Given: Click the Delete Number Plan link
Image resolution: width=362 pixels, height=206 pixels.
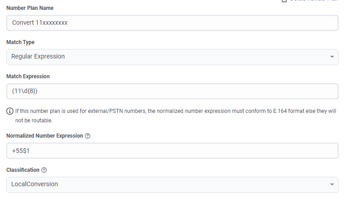Looking at the screenshot, I should pyautogui.click(x=314, y=1).
